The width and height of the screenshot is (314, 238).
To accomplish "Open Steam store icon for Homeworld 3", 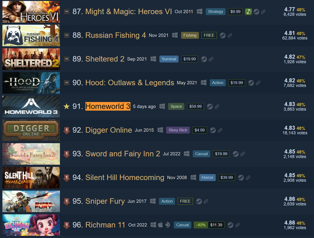I will pyautogui.click(x=210, y=106).
